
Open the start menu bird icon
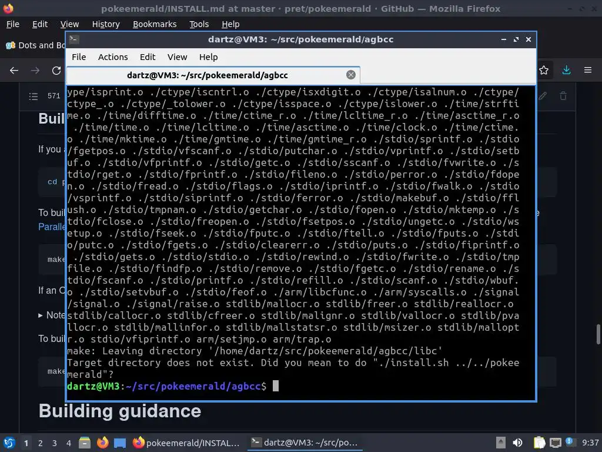9,443
